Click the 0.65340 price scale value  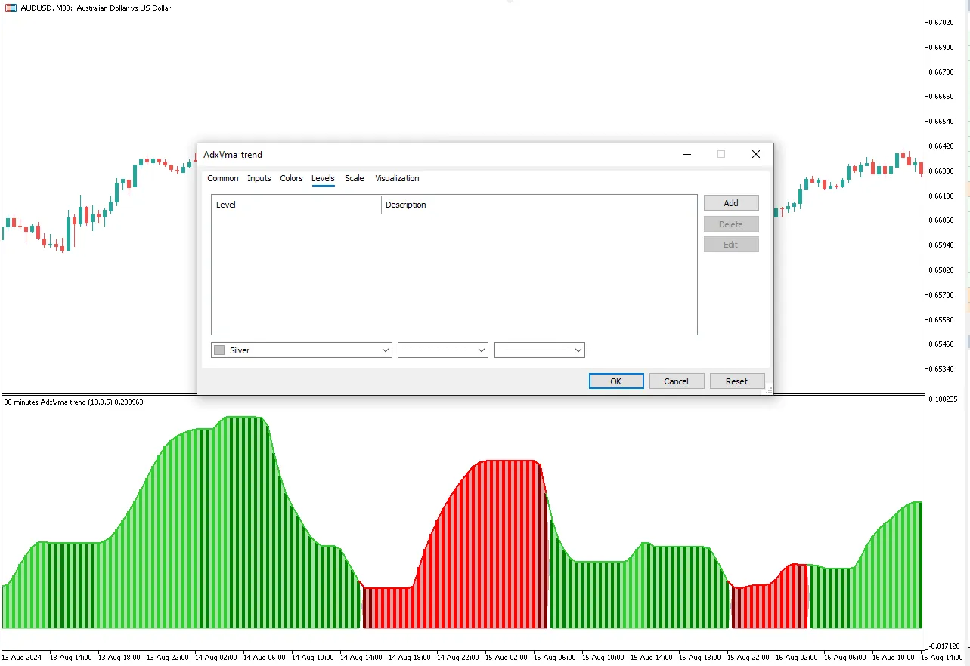942,369
